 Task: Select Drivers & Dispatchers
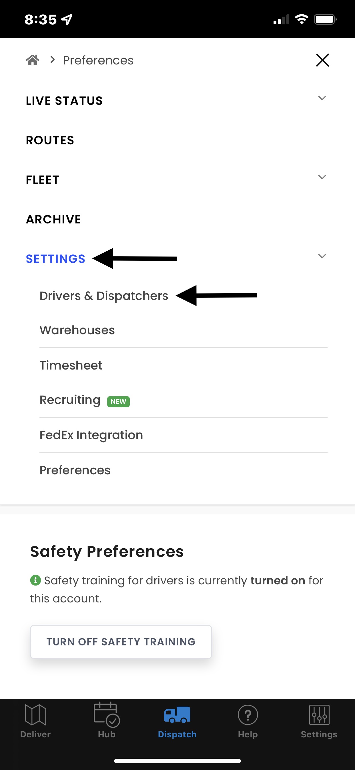[104, 296]
